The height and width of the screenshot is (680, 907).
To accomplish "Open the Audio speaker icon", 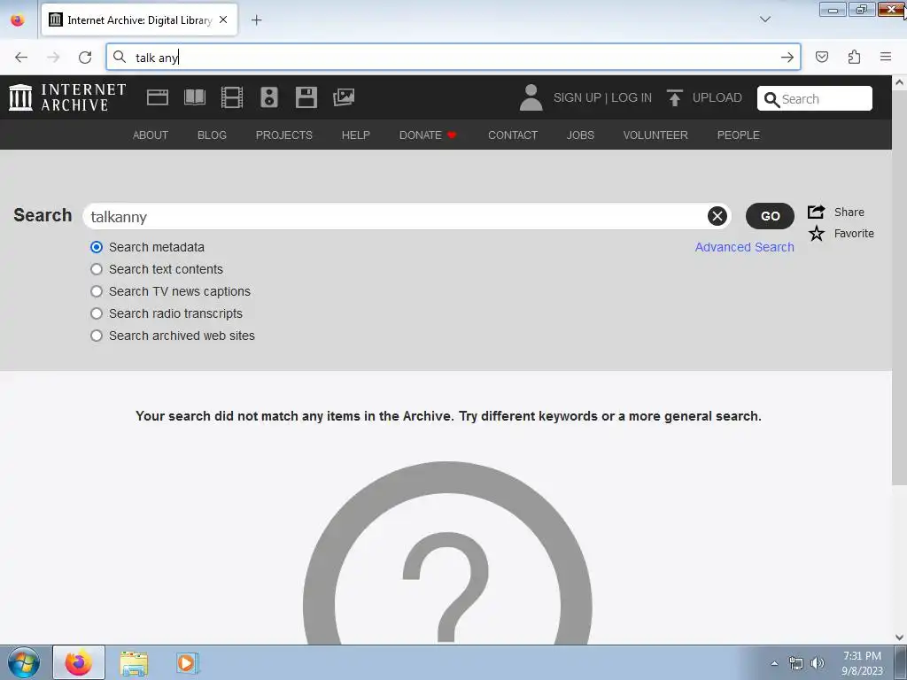I will coord(269,97).
